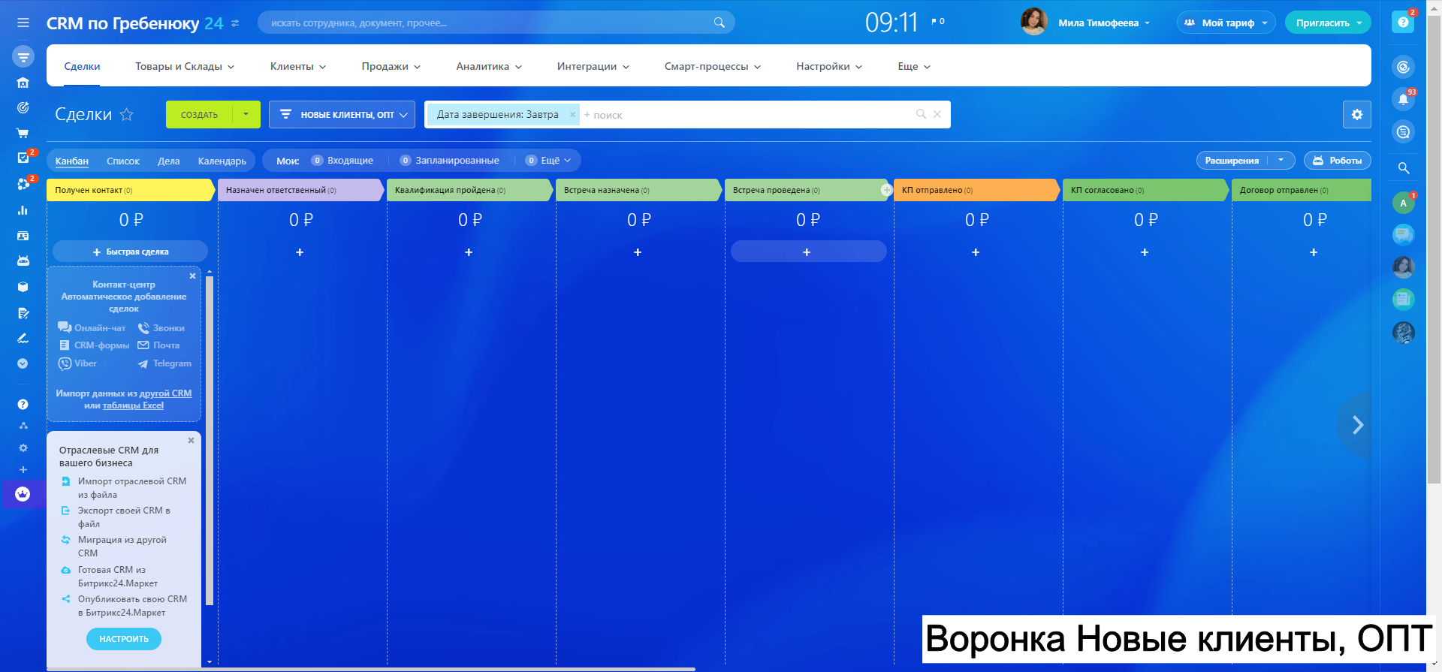This screenshot has height=672, width=1442.
Task: Expand the Смарт-процессы menu
Action: coord(713,66)
